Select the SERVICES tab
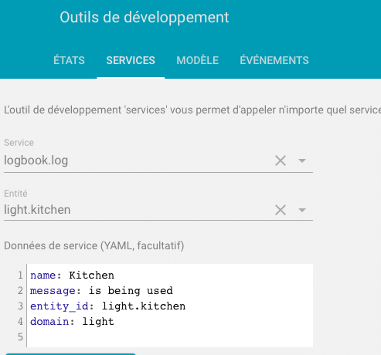The width and height of the screenshot is (381, 355). click(x=131, y=60)
